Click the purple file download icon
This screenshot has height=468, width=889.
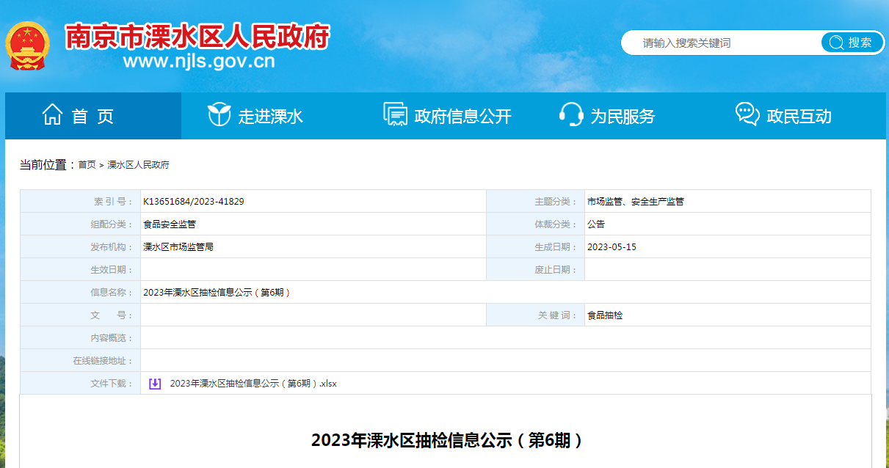[155, 384]
